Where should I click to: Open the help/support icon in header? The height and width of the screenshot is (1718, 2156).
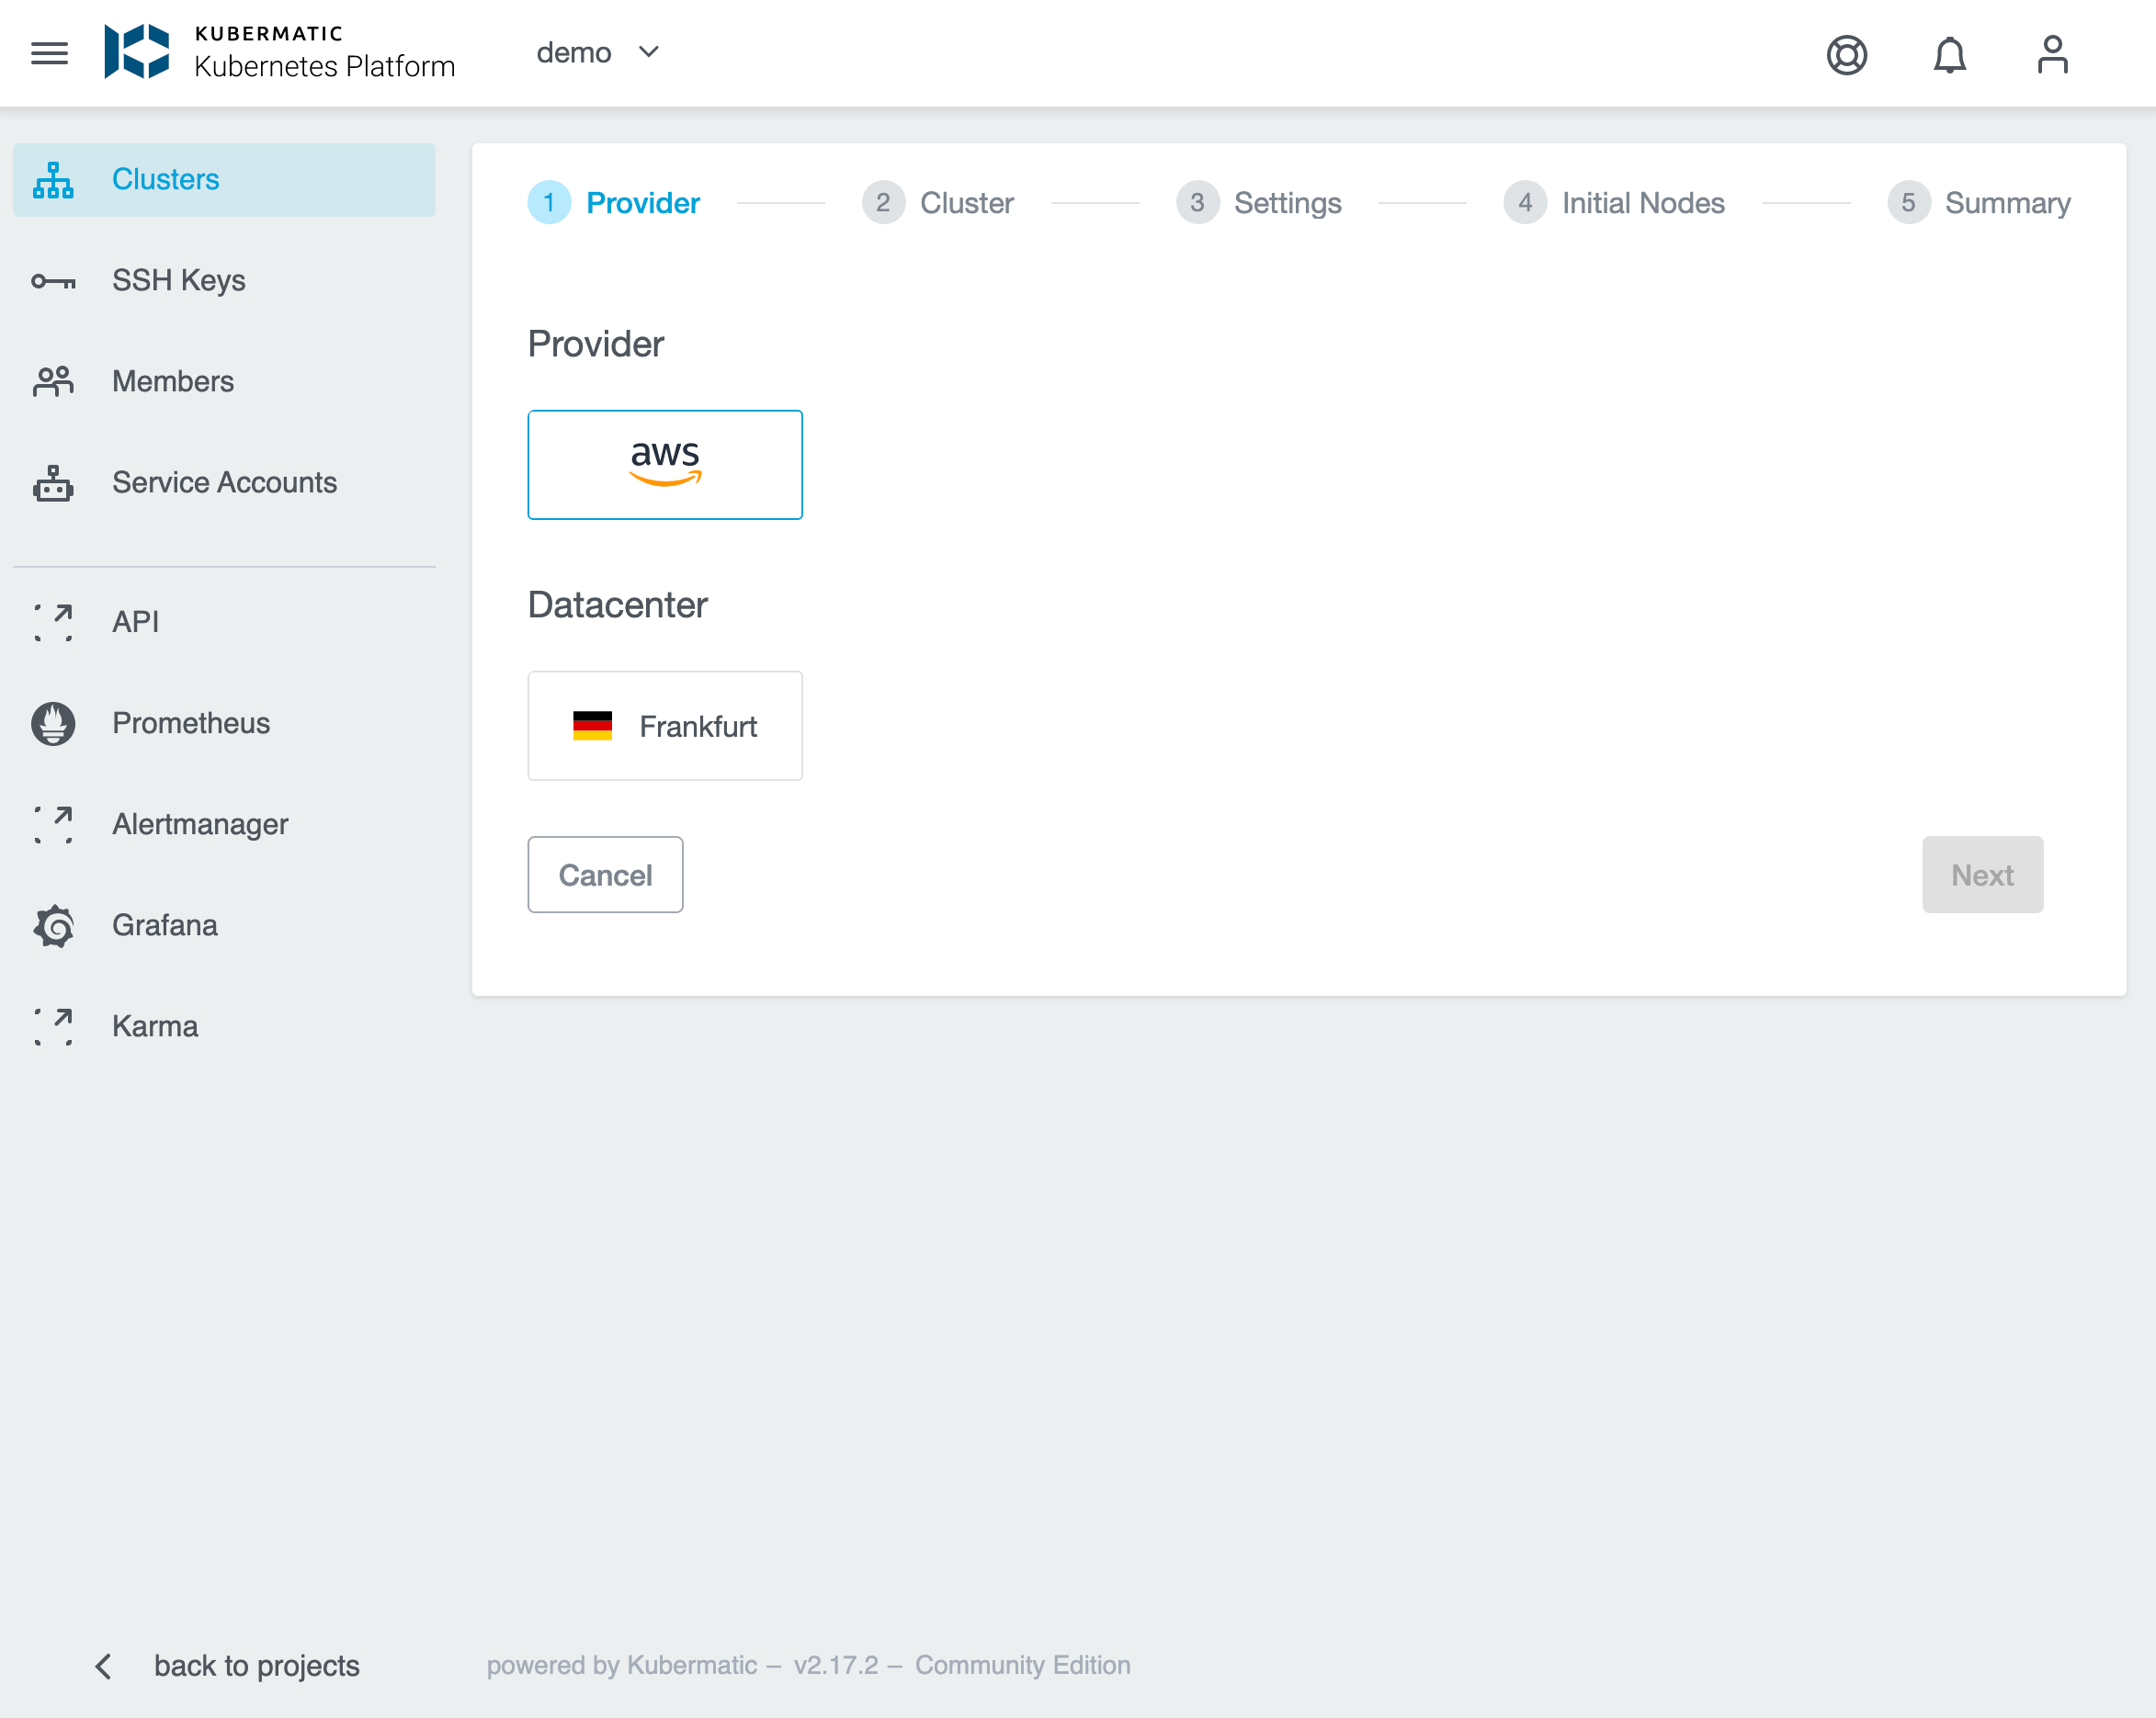pos(1847,55)
